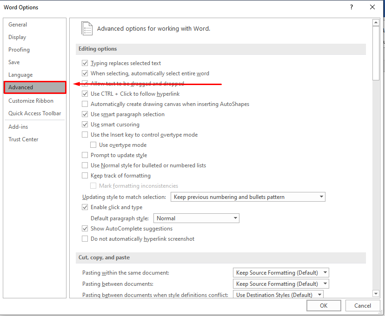Viewport: 385px width, 316px height.
Task: Enable automatically create drawing canvas option
Action: [x=85, y=104]
